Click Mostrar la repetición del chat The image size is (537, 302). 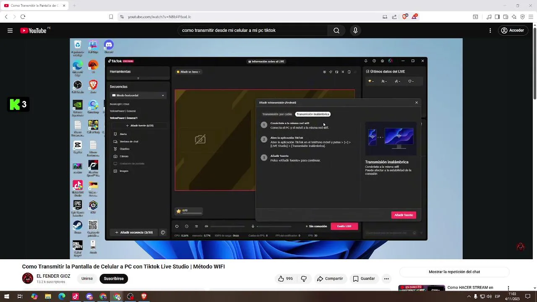[x=454, y=272]
